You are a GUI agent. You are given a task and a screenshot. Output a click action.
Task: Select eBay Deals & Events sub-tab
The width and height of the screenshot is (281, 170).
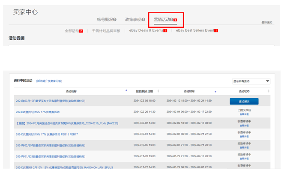click(146, 30)
